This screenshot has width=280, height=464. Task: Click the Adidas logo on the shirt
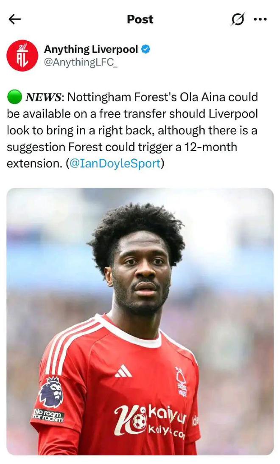[x=123, y=371]
